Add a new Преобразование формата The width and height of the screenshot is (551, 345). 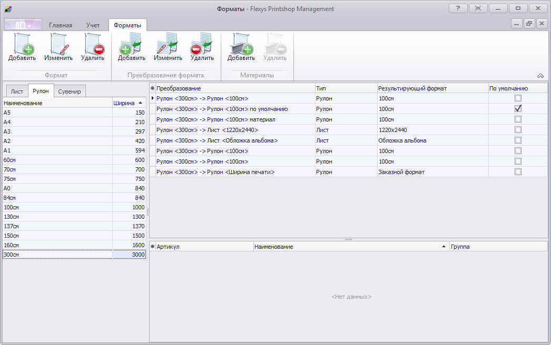point(131,47)
